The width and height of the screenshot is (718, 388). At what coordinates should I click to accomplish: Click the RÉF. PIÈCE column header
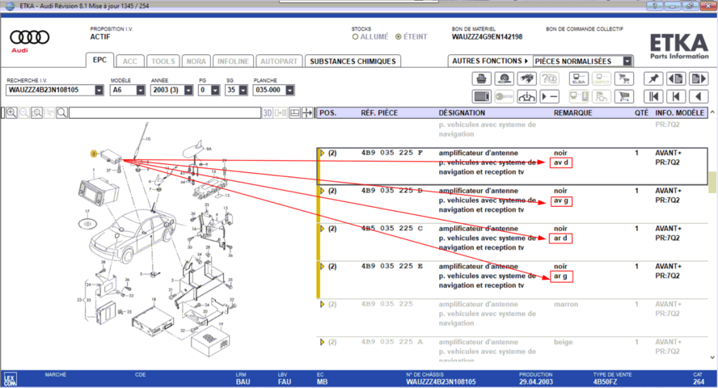[x=379, y=113]
